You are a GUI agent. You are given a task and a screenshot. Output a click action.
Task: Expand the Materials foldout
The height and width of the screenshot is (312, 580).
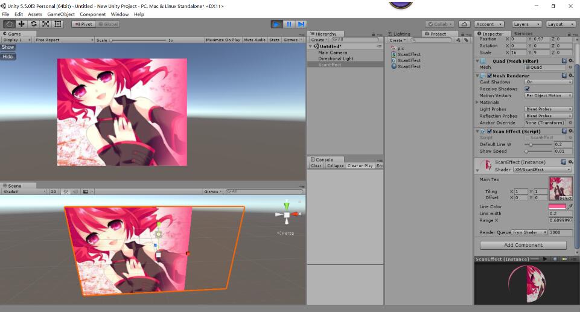coord(477,102)
